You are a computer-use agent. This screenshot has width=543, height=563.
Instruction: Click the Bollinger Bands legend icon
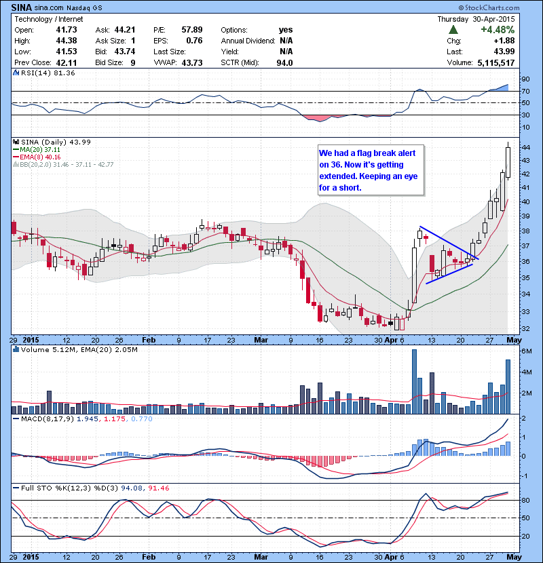[x=16, y=164]
